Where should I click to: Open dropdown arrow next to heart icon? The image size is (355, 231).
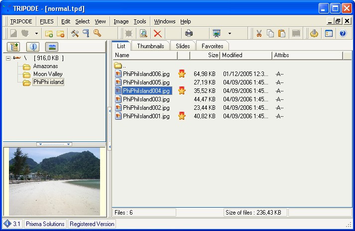[36, 34]
